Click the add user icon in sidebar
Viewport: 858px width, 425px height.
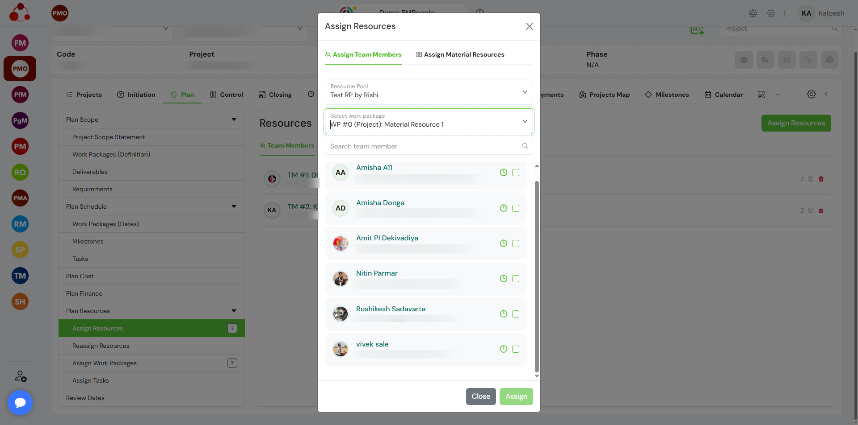[x=21, y=376]
